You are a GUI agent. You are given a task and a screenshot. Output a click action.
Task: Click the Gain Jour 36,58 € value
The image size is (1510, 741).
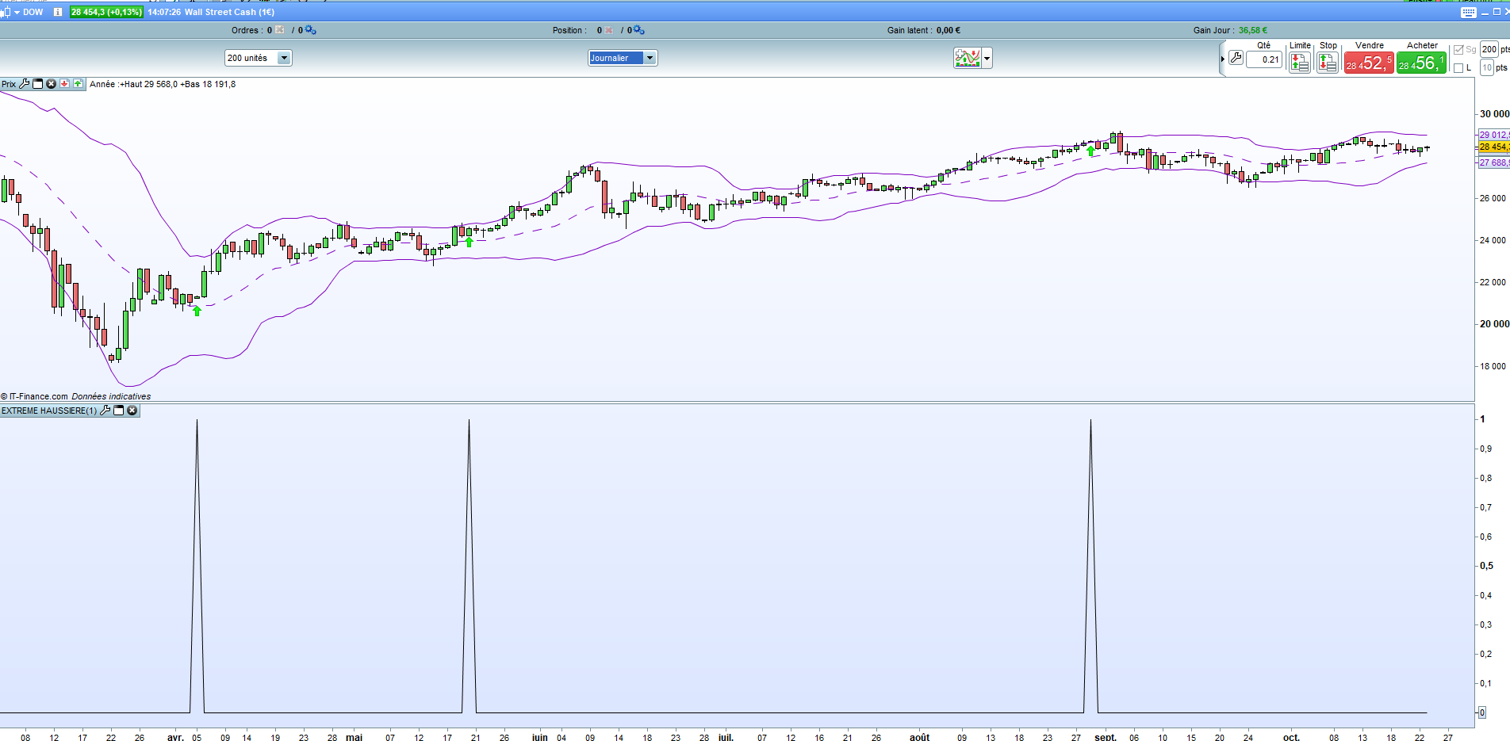pos(1253,30)
